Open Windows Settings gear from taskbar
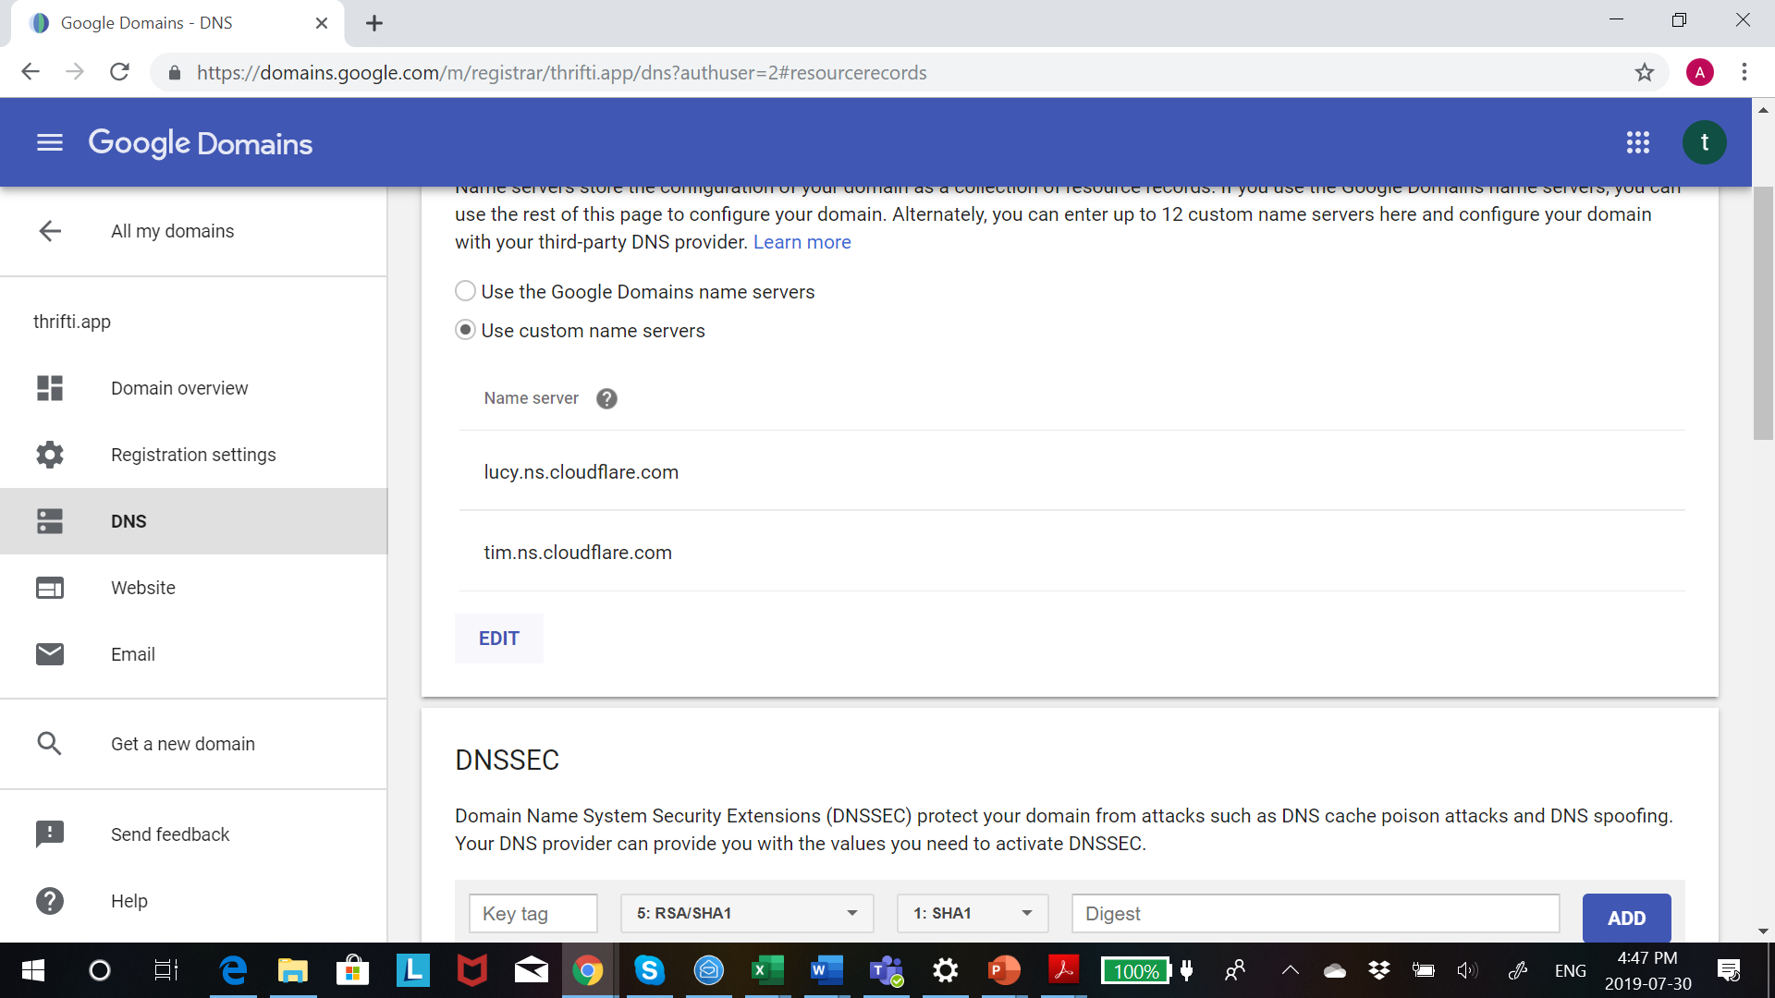1775x998 pixels. tap(945, 970)
